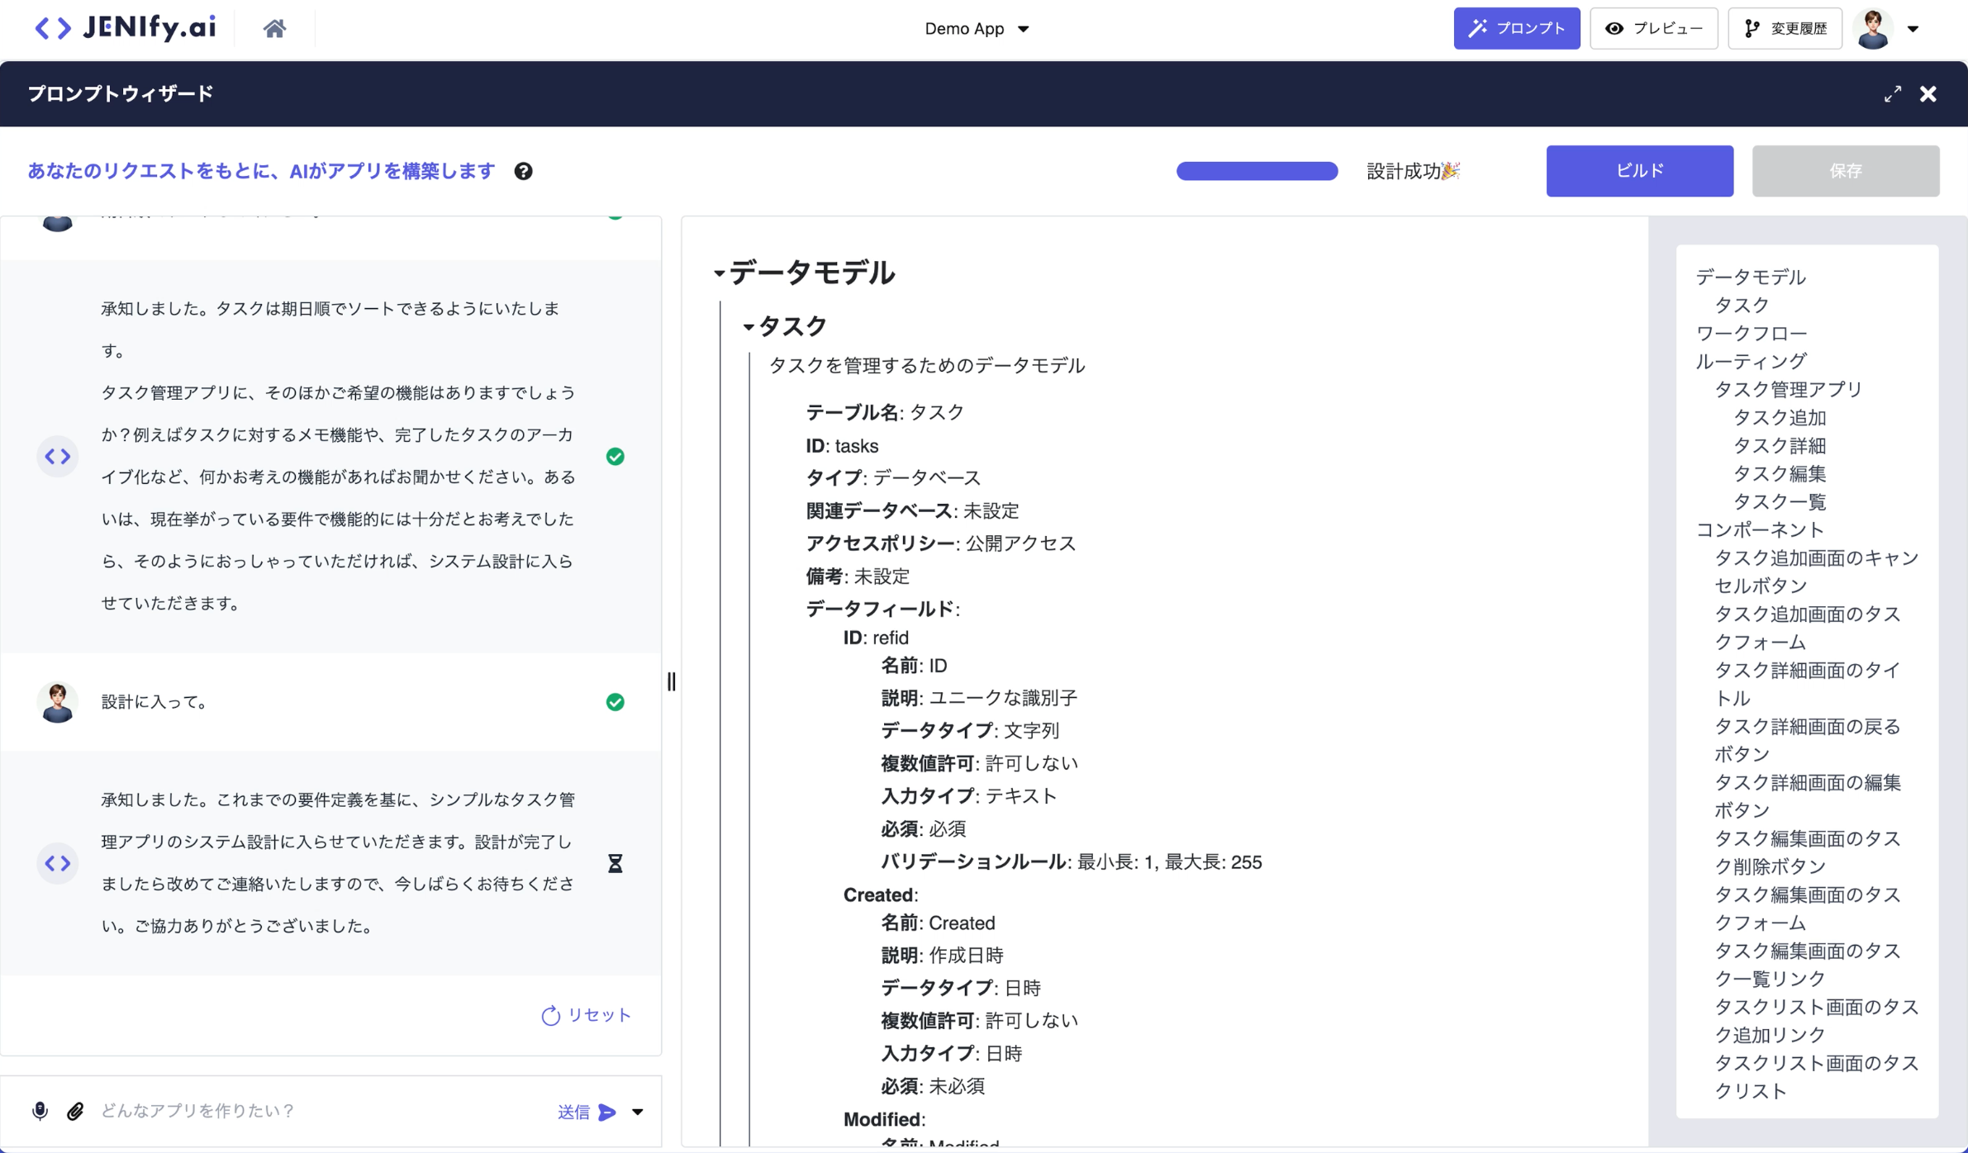This screenshot has height=1153, width=1968.
Task: Click the リセット link
Action: coord(586,1014)
